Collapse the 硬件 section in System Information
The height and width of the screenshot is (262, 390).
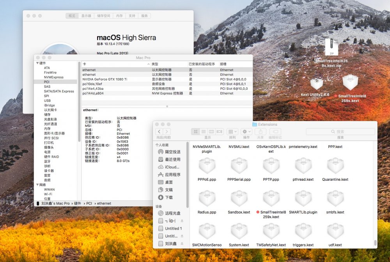pyautogui.click(x=37, y=63)
